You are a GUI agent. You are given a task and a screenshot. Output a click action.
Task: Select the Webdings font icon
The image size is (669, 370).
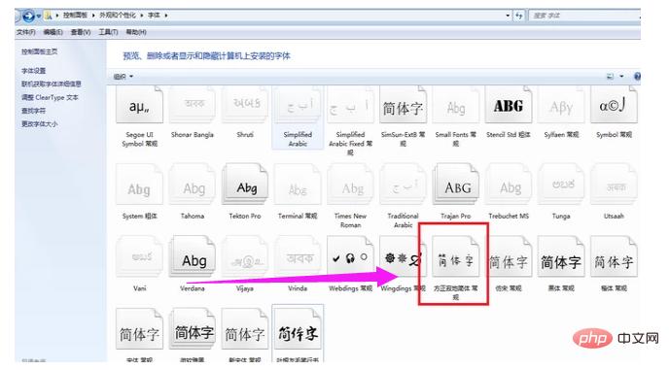click(x=350, y=257)
